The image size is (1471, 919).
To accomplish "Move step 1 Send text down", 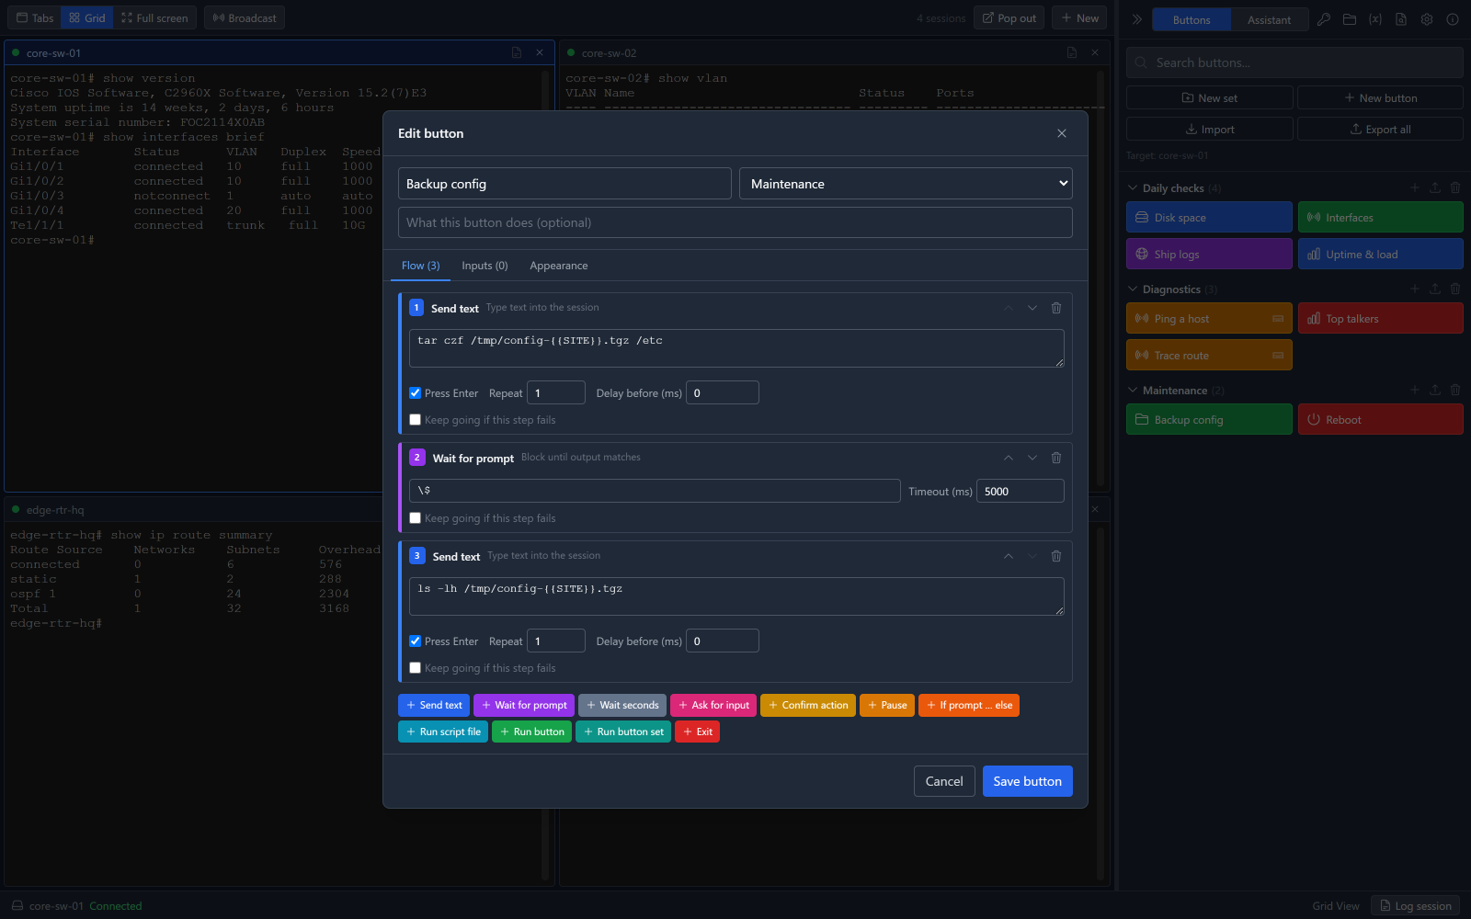I will click(1032, 308).
